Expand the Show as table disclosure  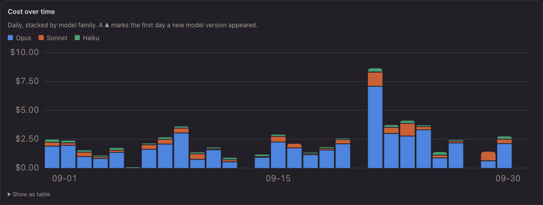pyautogui.click(x=29, y=194)
